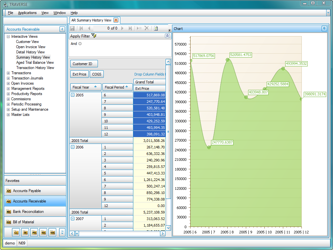Screen dimensions: 333x250
Task: Expand the Master Lists tree node
Action: (8, 115)
